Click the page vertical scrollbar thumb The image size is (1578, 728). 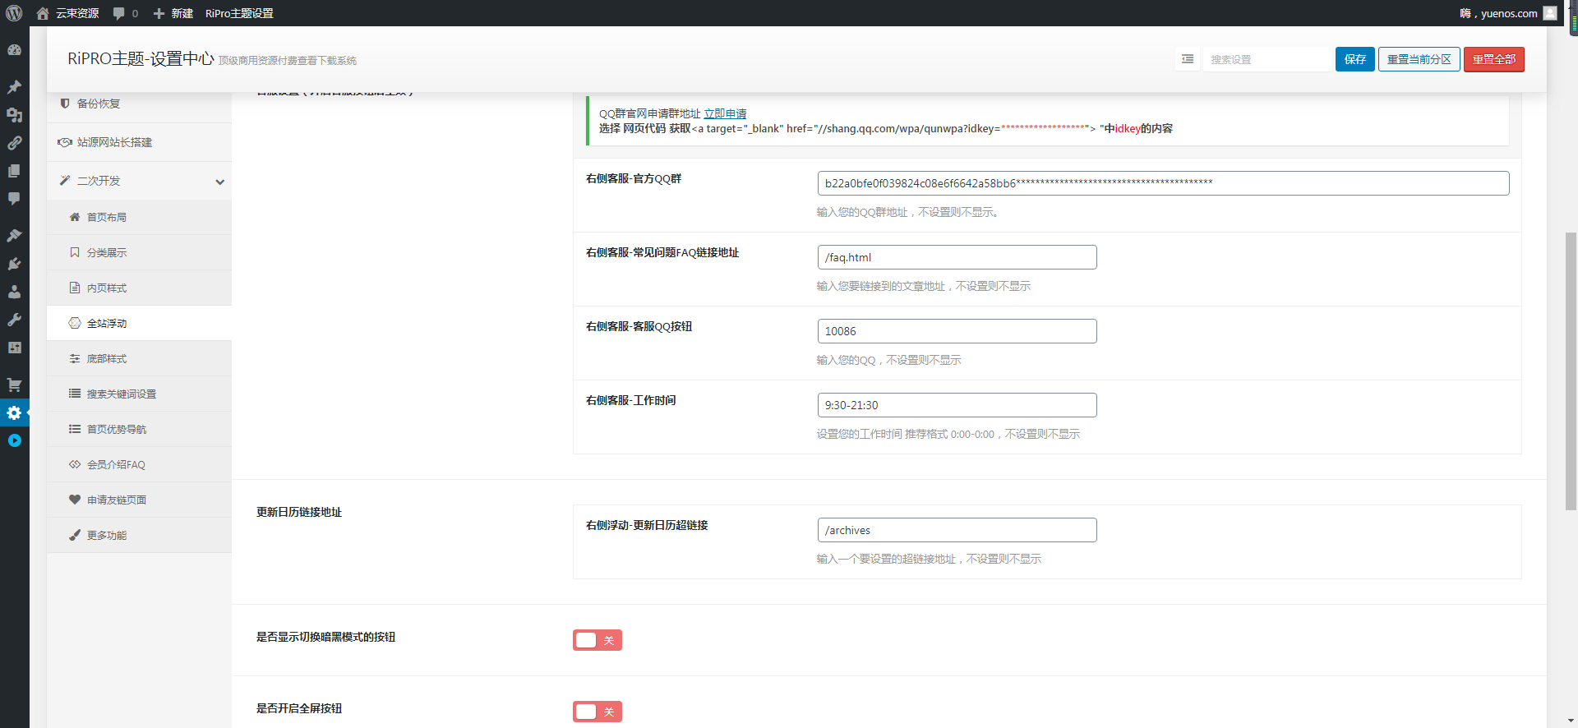coord(1571,371)
